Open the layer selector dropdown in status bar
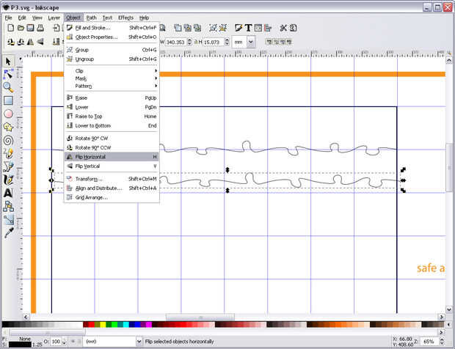455x349 pixels. [139, 342]
